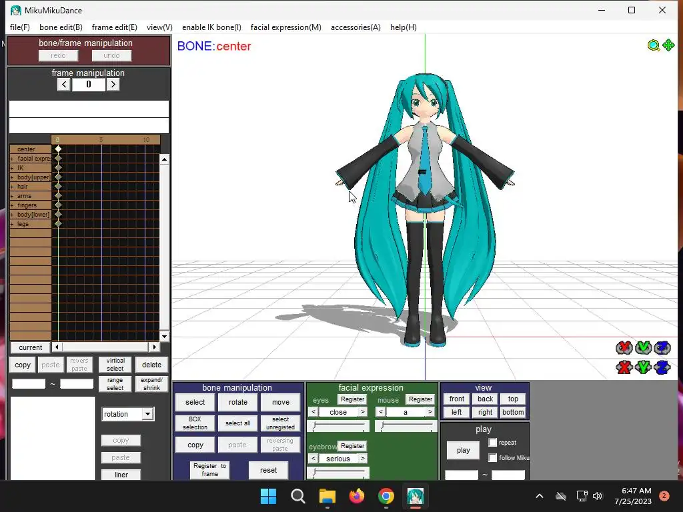Open the accessories(A) menu

356,27
